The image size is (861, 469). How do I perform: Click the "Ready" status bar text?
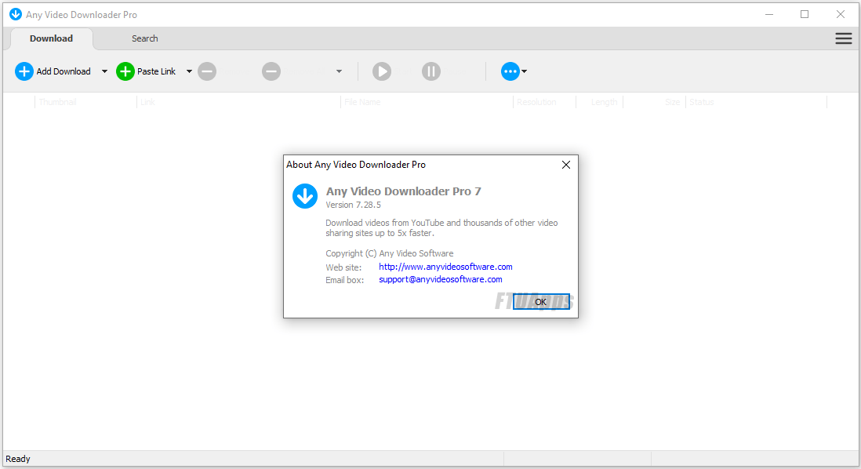click(x=17, y=459)
